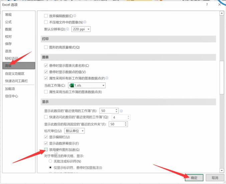Check 禁用硬件图形加速(G) box
This screenshot has height=184, width=226.
coord(46,150)
